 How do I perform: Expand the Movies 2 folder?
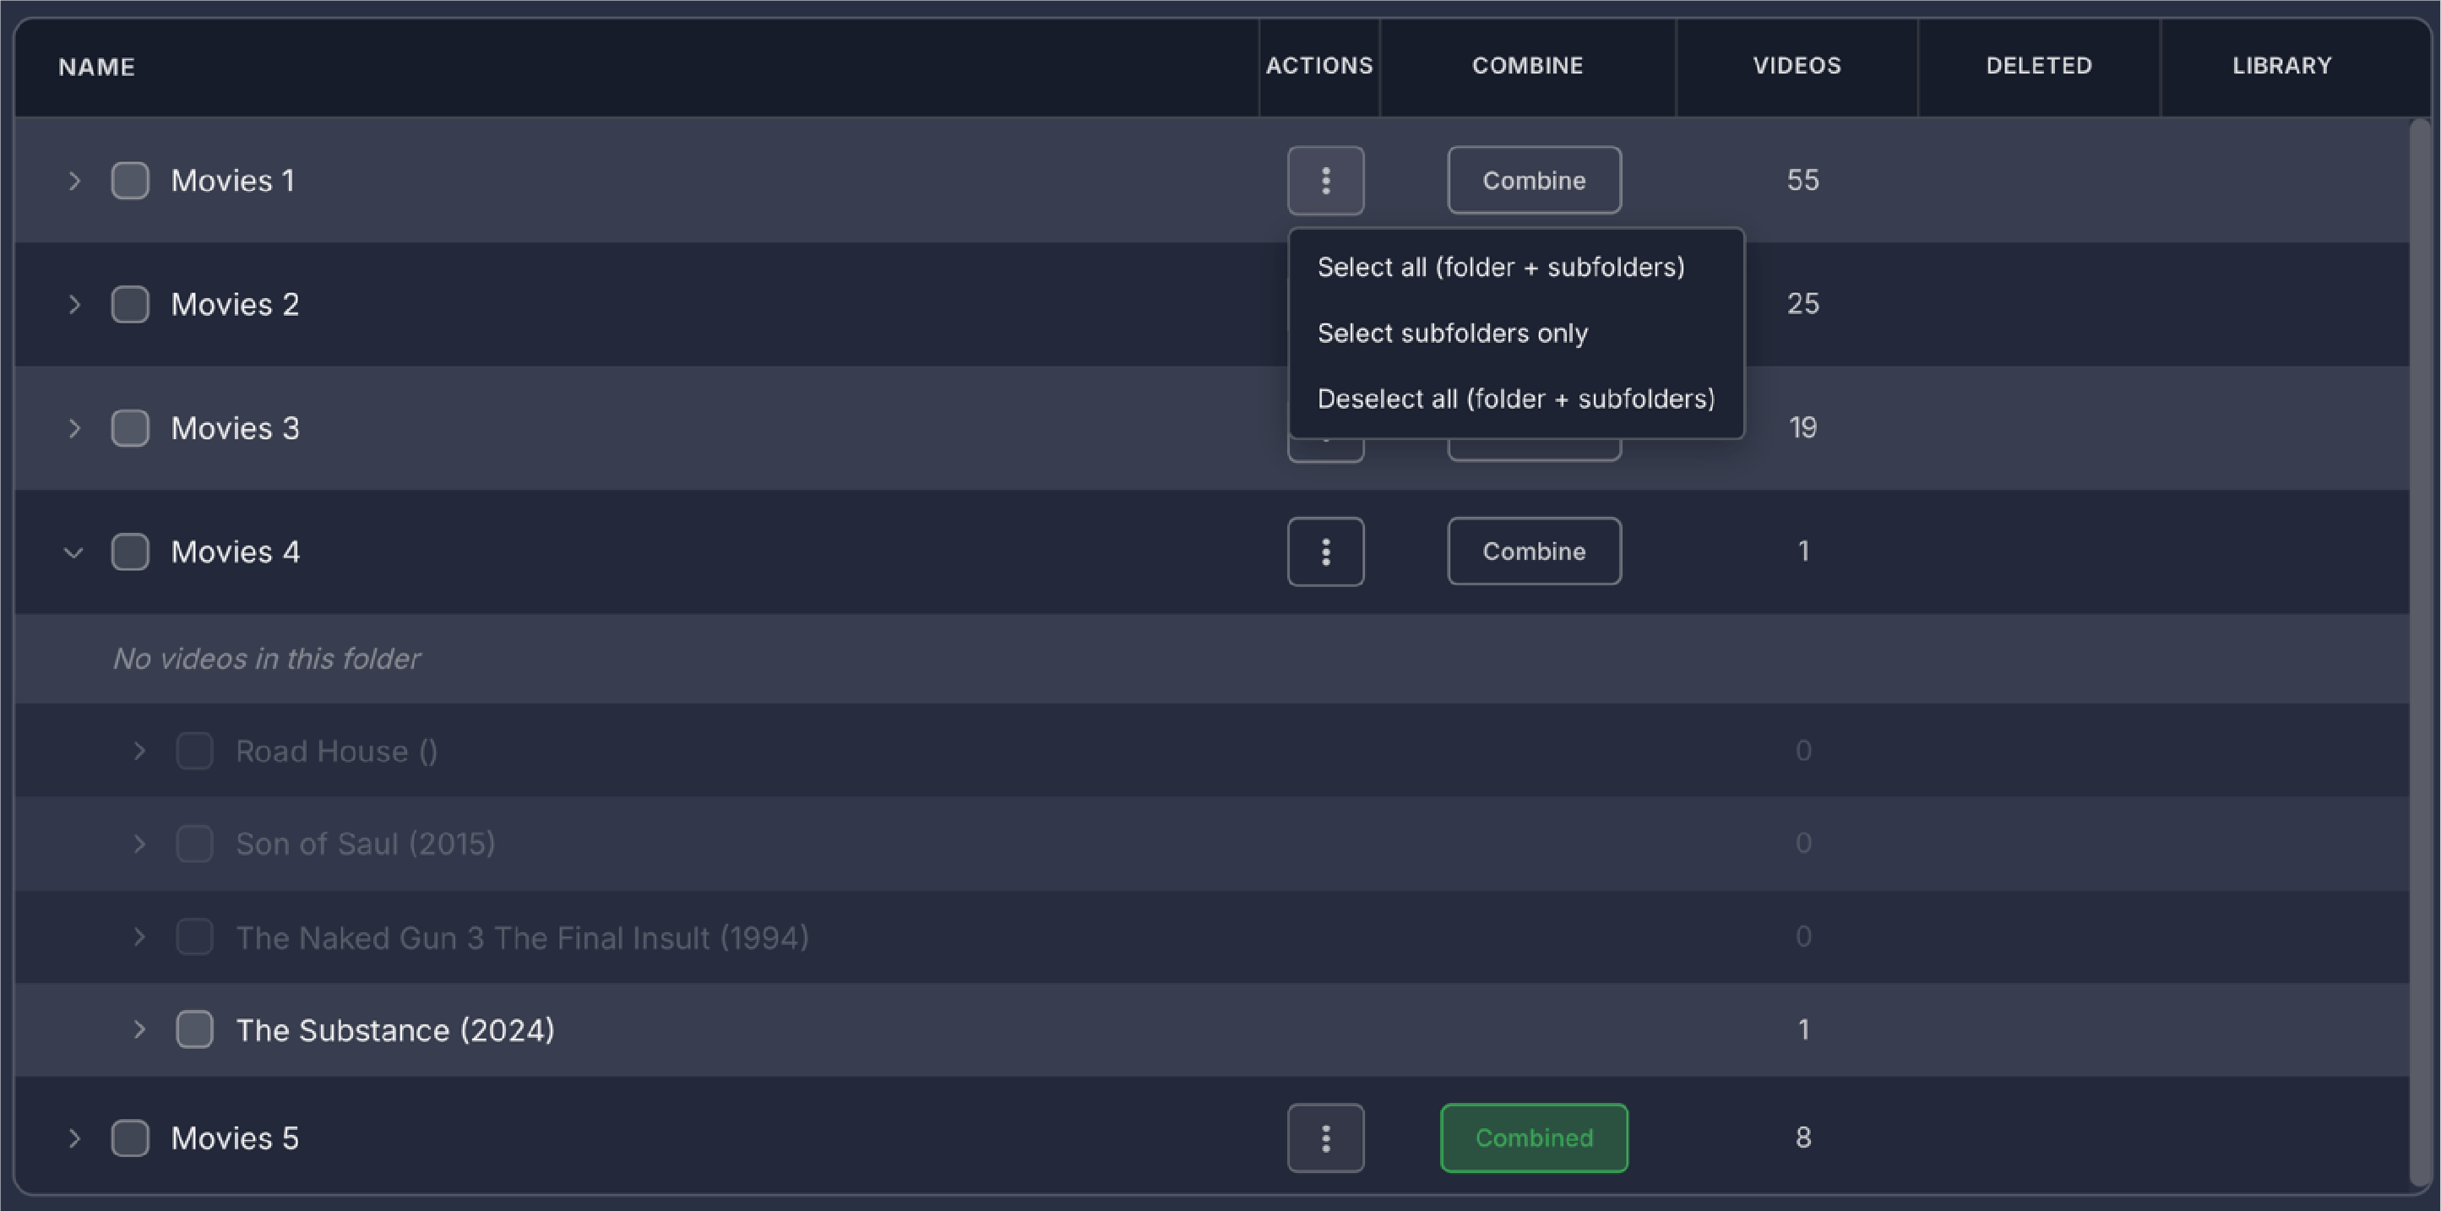[74, 304]
